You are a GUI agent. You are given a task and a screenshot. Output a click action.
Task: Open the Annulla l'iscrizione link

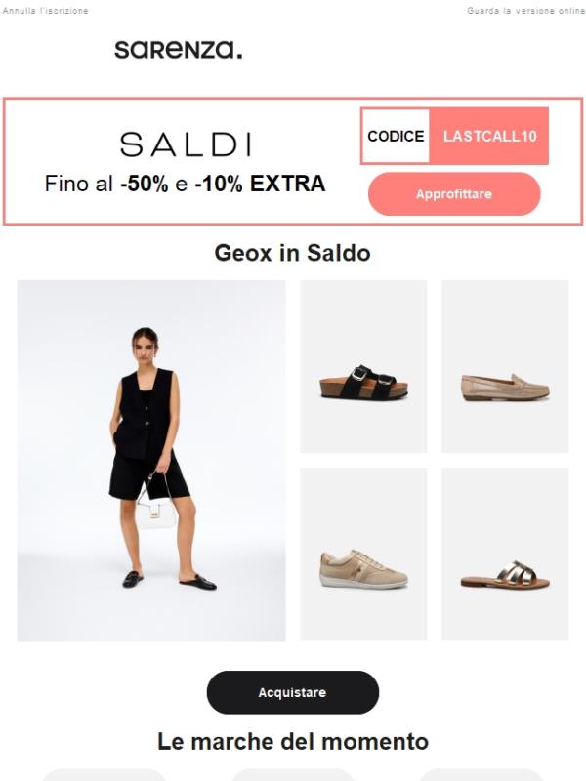point(45,11)
